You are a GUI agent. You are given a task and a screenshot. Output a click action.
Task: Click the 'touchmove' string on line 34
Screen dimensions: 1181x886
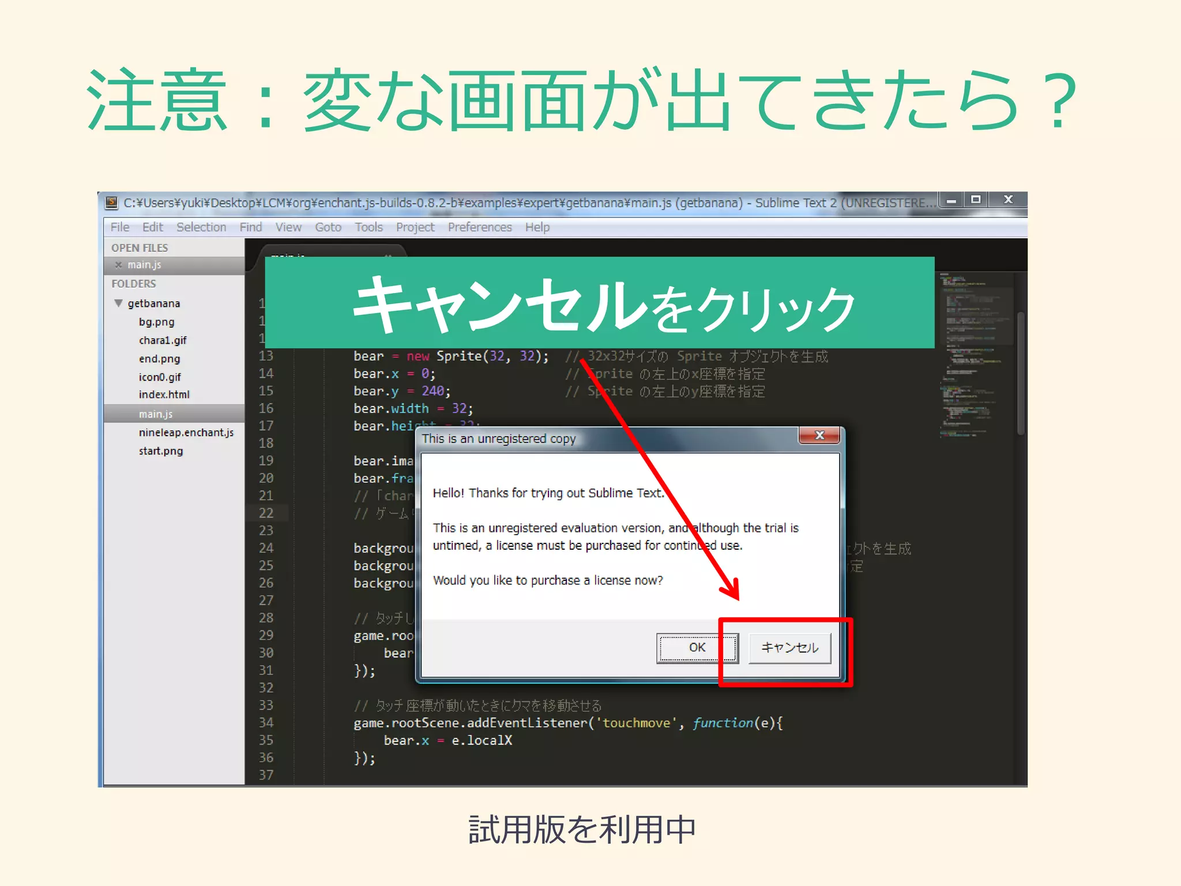[x=637, y=723]
